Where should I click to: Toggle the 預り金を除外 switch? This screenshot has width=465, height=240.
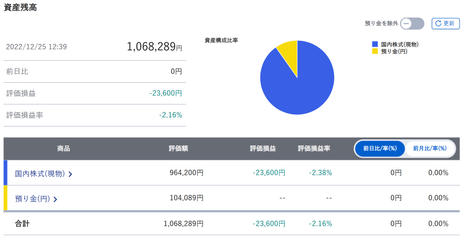coord(412,24)
